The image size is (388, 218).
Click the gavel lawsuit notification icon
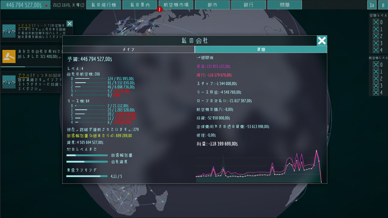[9, 56]
